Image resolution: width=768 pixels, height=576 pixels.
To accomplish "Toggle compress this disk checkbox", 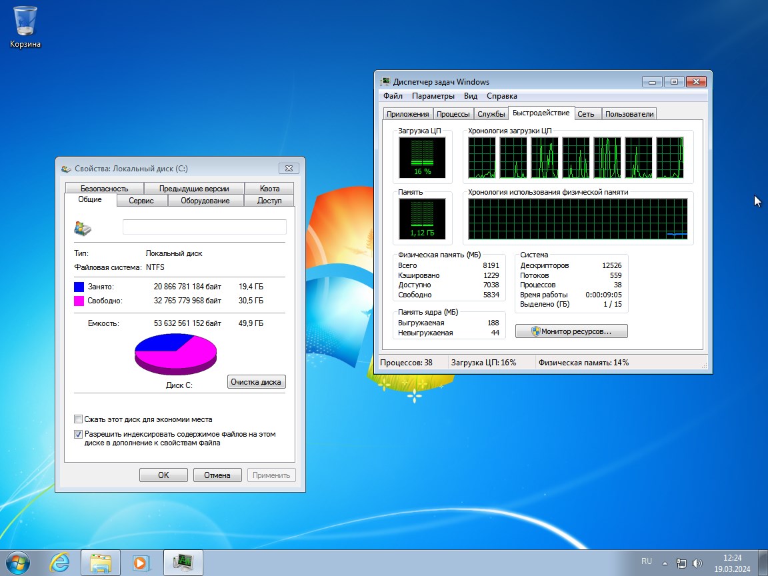I will click(x=78, y=419).
